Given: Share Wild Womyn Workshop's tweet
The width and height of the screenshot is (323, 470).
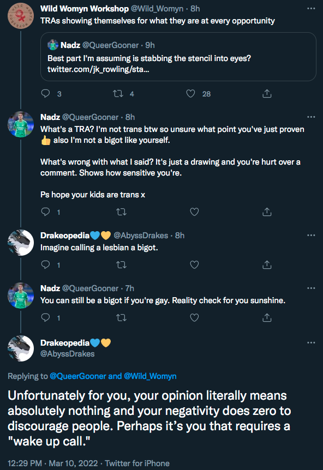Looking at the screenshot, I should click(267, 94).
